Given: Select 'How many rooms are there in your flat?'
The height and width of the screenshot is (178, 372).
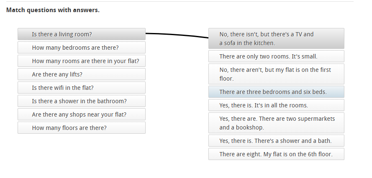Looking at the screenshot, I should point(82,61).
